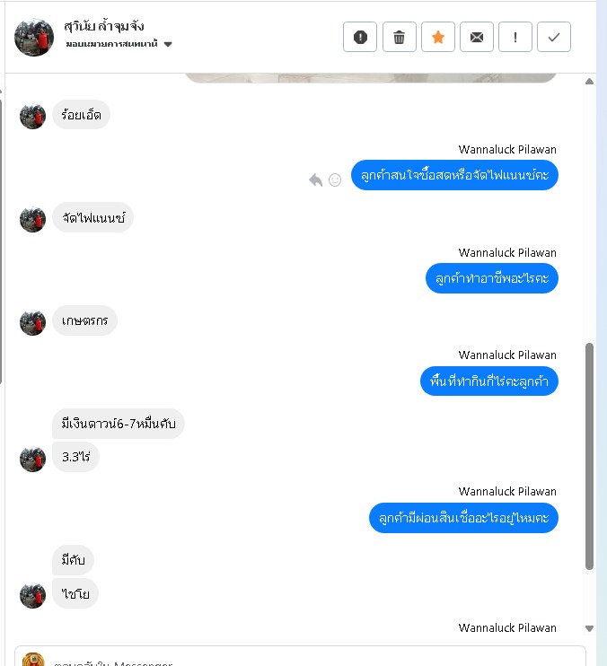Click the page avatar icon in reply box

click(33, 660)
